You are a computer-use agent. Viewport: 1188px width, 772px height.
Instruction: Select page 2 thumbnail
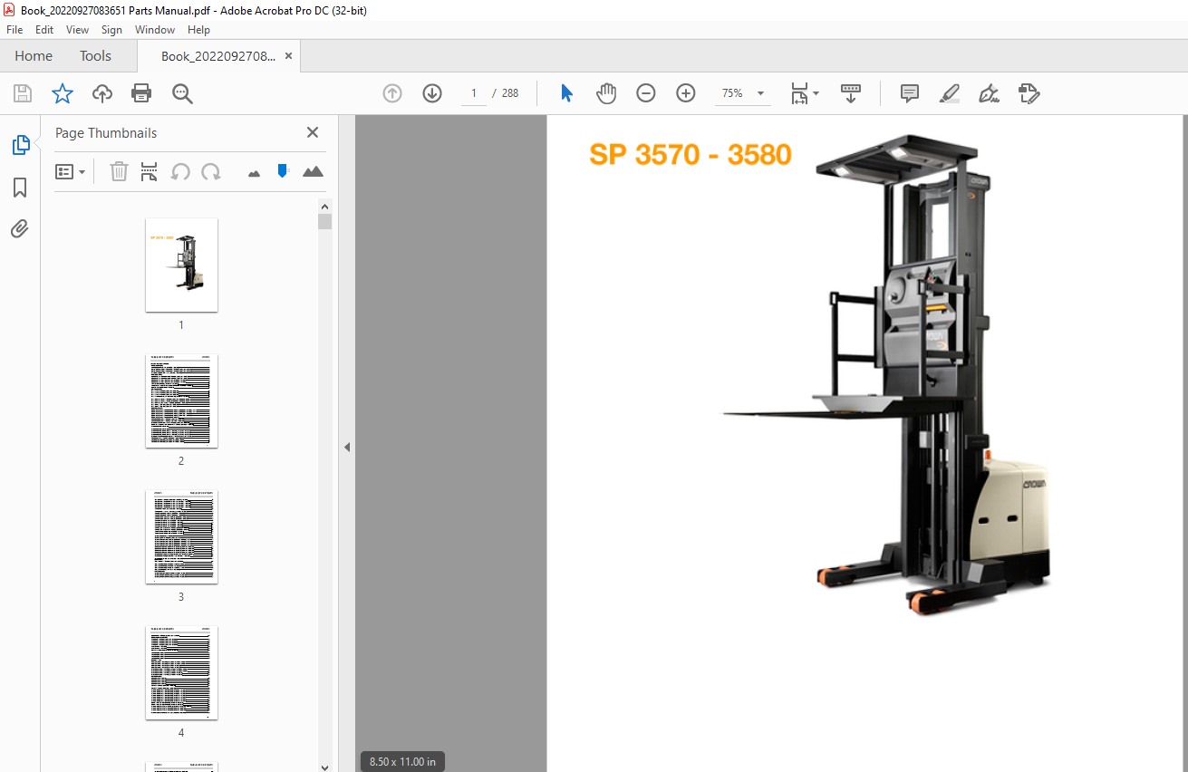pyautogui.click(x=181, y=400)
